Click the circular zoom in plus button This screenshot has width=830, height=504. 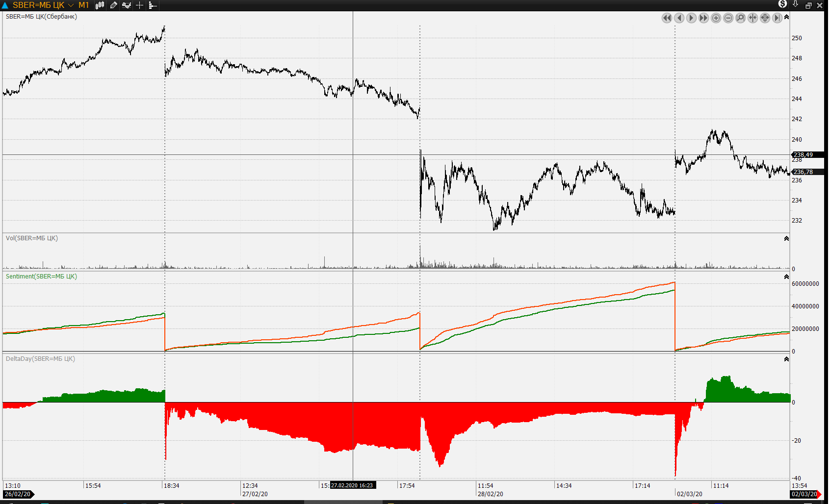click(x=716, y=18)
